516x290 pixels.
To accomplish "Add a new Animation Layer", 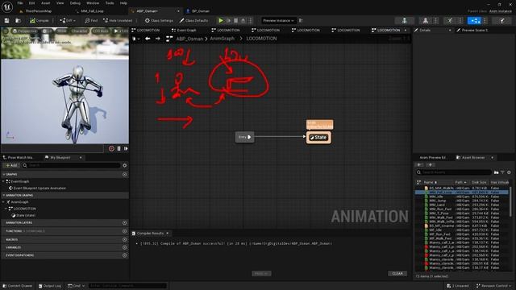I will coord(125,222).
